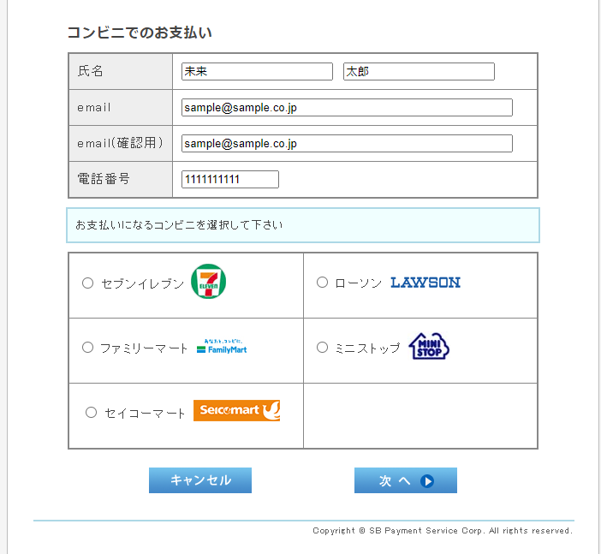The image size is (601, 554).
Task: Focus the first name field containing 太郎
Action: (x=419, y=72)
